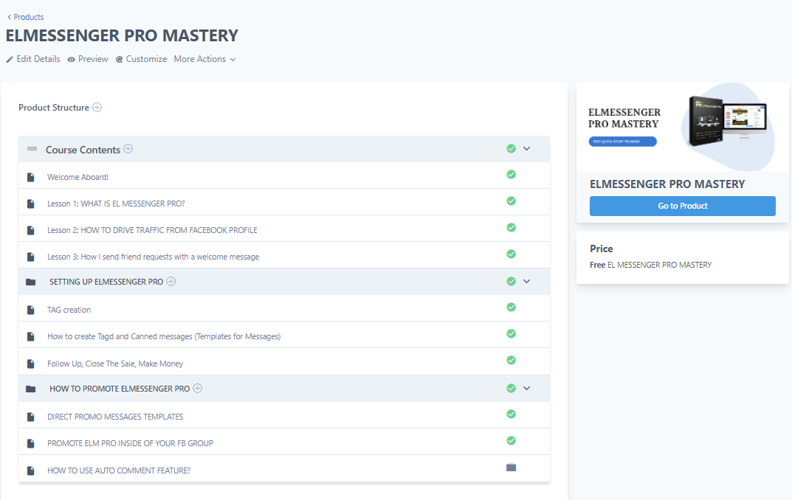792x500 pixels.
Task: Click plus icon next to Product Structure
Action: 97,108
